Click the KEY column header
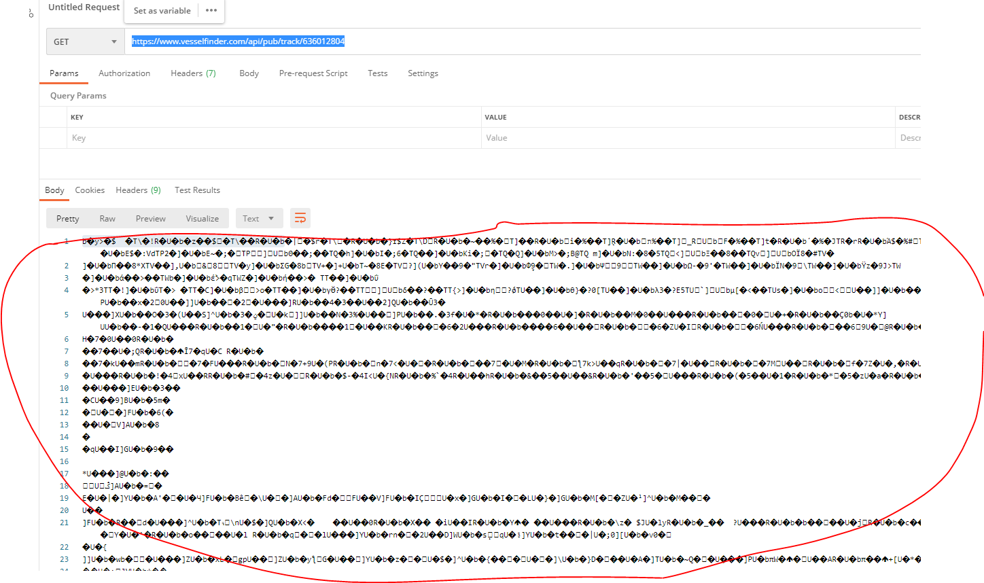The image size is (984, 583). (77, 118)
